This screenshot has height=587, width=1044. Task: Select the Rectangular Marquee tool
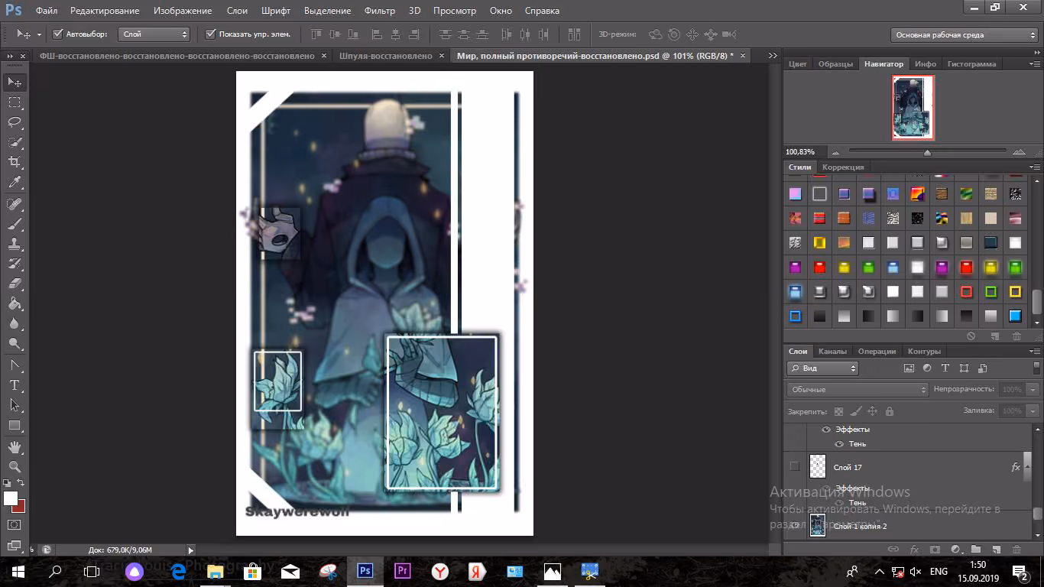click(15, 102)
